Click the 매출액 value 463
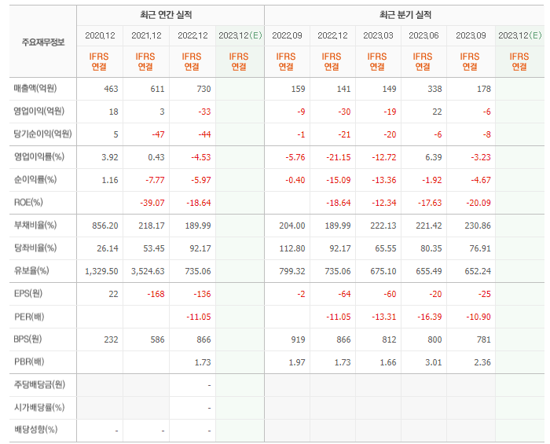The image size is (550, 444). (x=112, y=89)
